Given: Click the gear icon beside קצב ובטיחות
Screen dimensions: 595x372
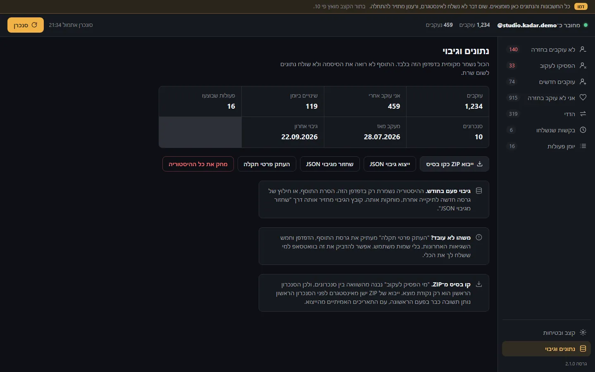Looking at the screenshot, I should (583, 332).
